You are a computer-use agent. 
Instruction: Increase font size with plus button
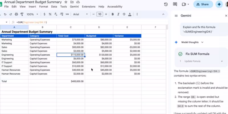tap(106, 14)
